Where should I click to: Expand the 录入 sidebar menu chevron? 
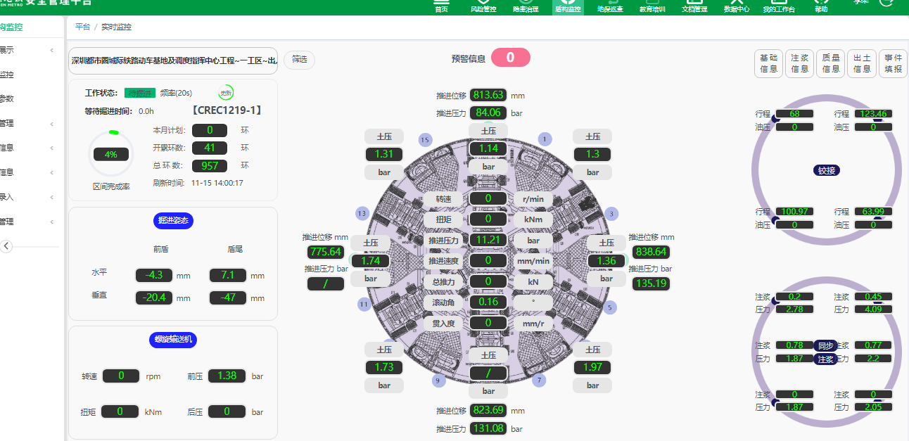tap(51, 198)
